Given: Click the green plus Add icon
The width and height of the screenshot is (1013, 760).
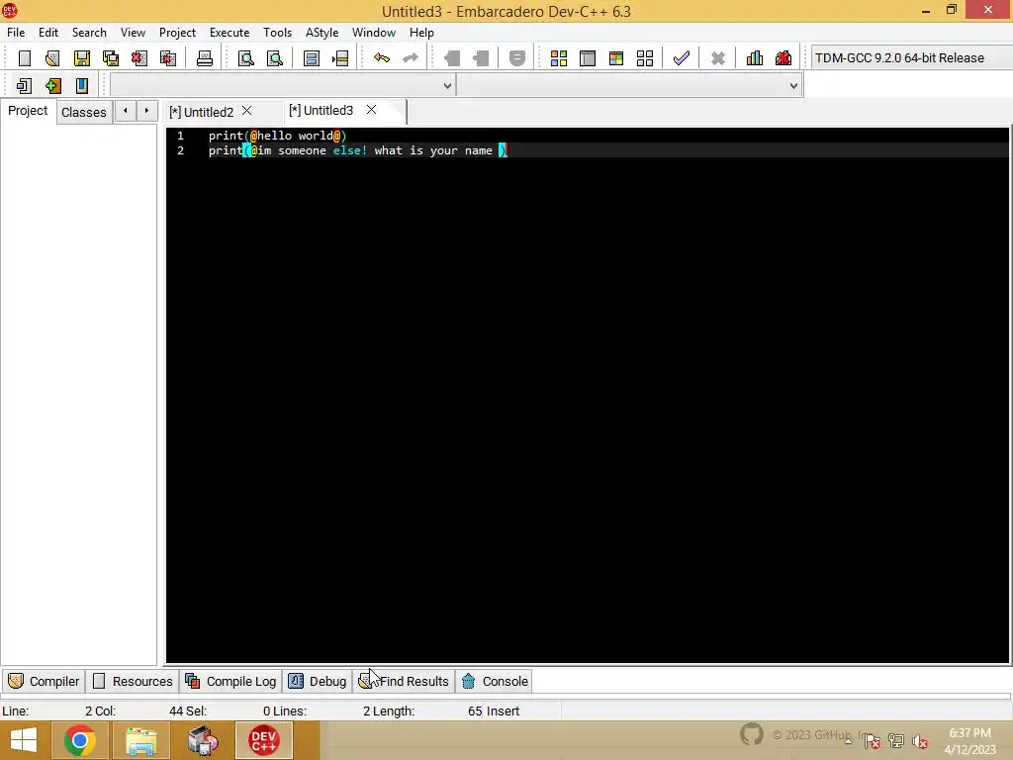Looking at the screenshot, I should (x=53, y=85).
